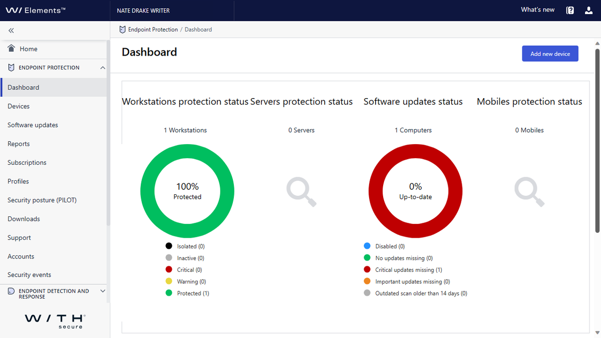
Task: Expand Endpoint Detection and Response section
Action: click(x=103, y=291)
